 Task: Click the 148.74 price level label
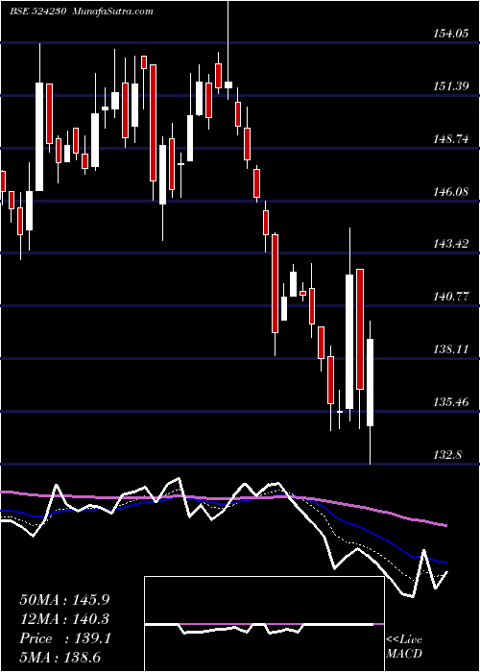[x=450, y=139]
